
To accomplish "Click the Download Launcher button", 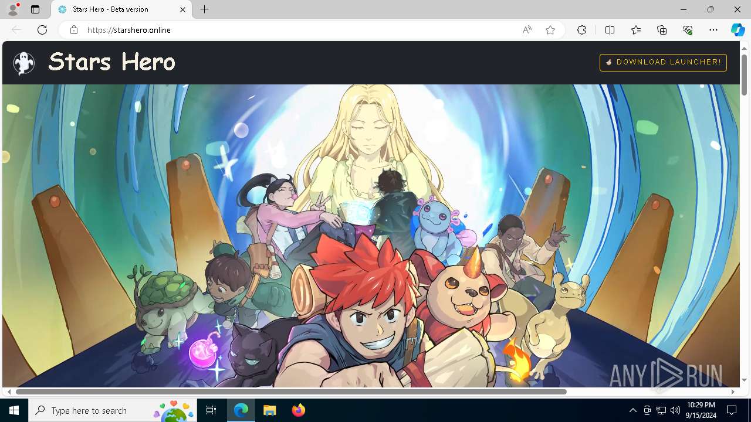I will 663,62.
